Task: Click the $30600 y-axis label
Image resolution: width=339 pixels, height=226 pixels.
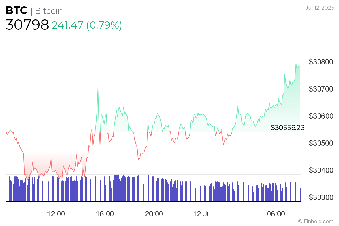Action: 321,116
